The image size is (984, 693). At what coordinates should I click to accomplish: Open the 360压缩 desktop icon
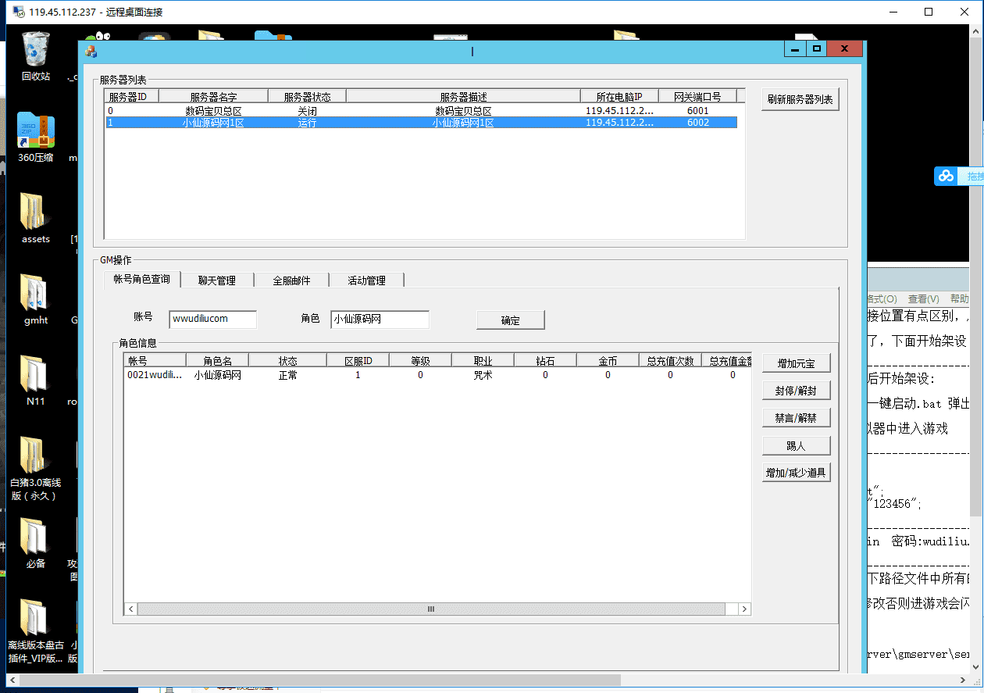pos(36,137)
